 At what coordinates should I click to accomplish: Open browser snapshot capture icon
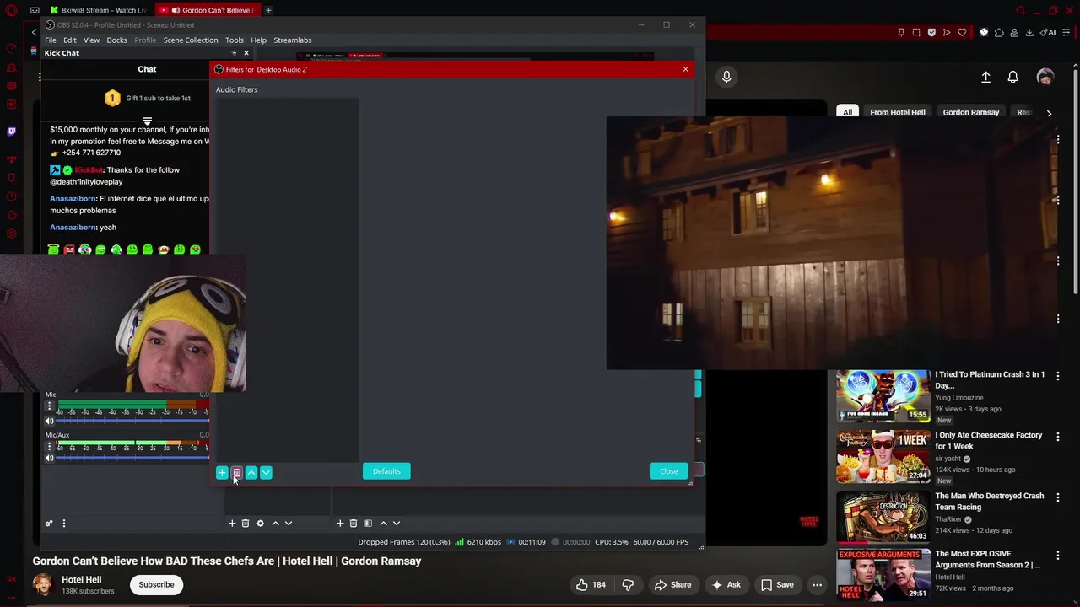[916, 33]
